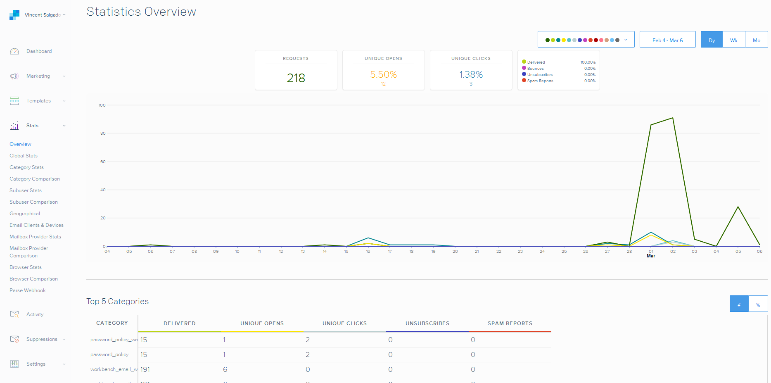The height and width of the screenshot is (383, 771).
Task: Click the Activity envelope icon
Action: pos(14,314)
